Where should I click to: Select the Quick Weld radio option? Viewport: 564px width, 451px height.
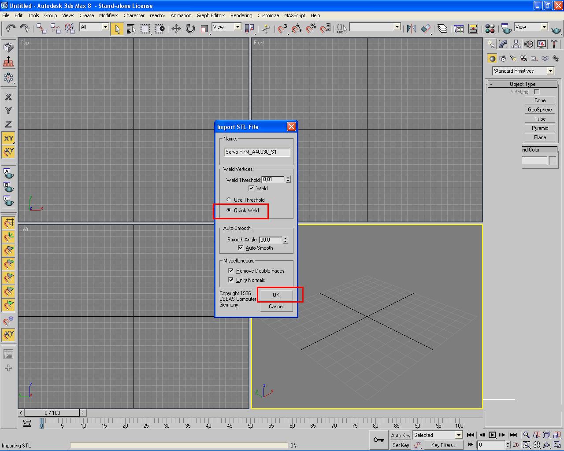229,211
